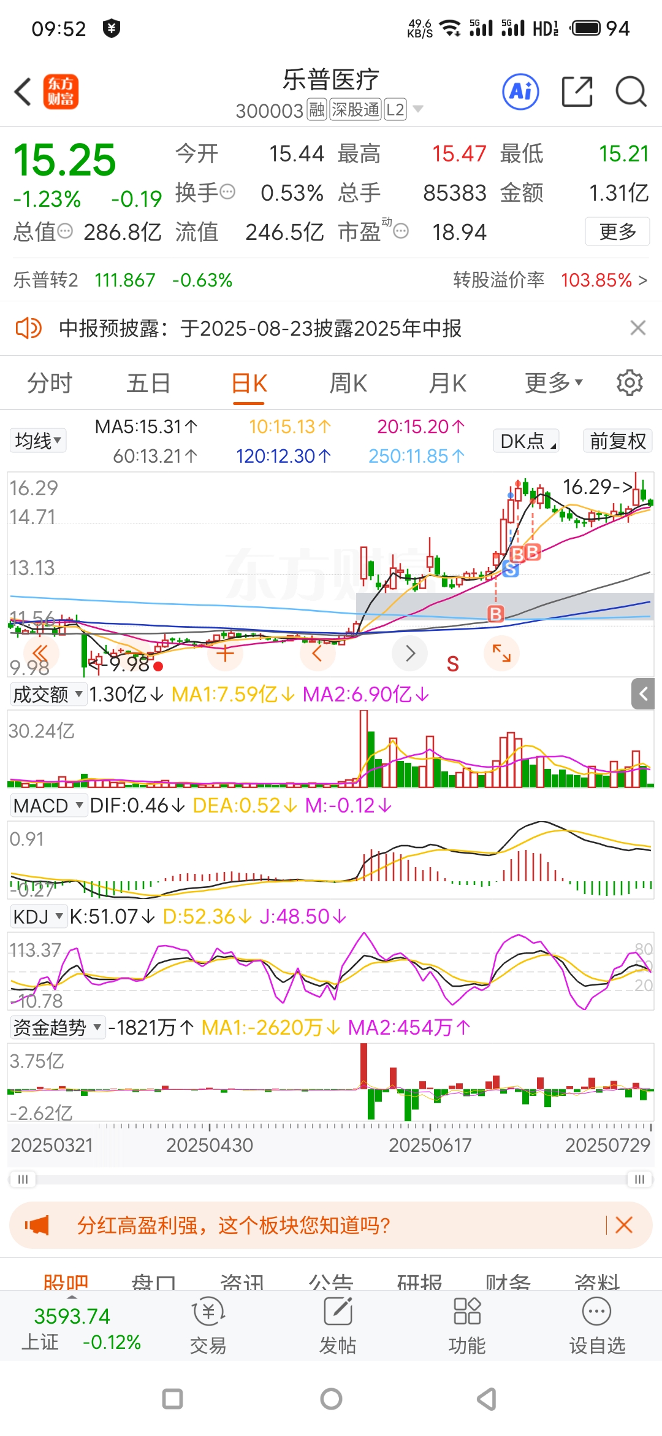Open chart settings gear icon
Viewport: 662px width, 1436px height.
tap(630, 383)
